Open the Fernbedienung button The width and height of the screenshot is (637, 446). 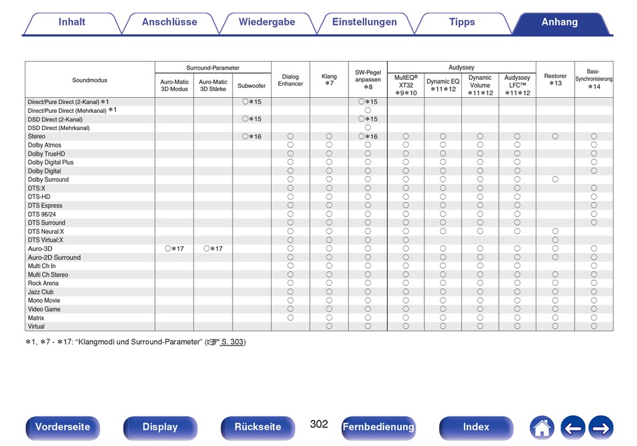tap(378, 427)
